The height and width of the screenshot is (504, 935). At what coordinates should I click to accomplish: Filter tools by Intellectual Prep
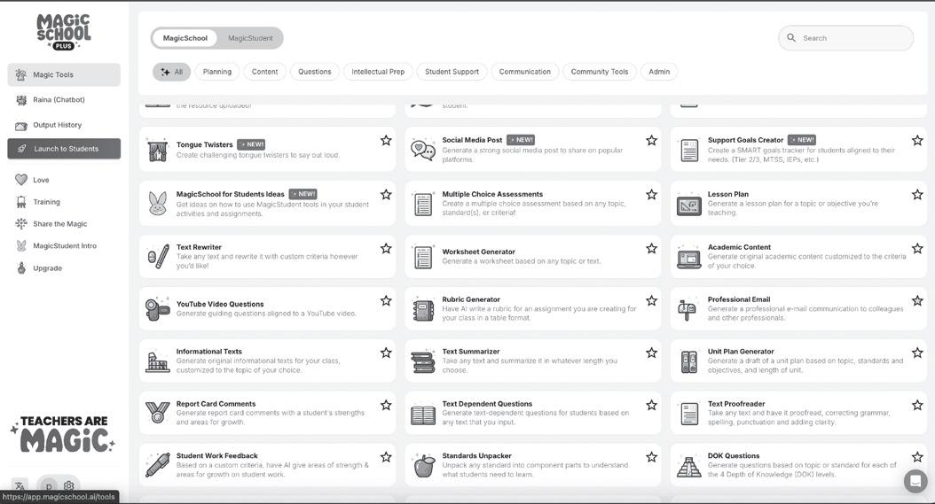click(x=378, y=72)
